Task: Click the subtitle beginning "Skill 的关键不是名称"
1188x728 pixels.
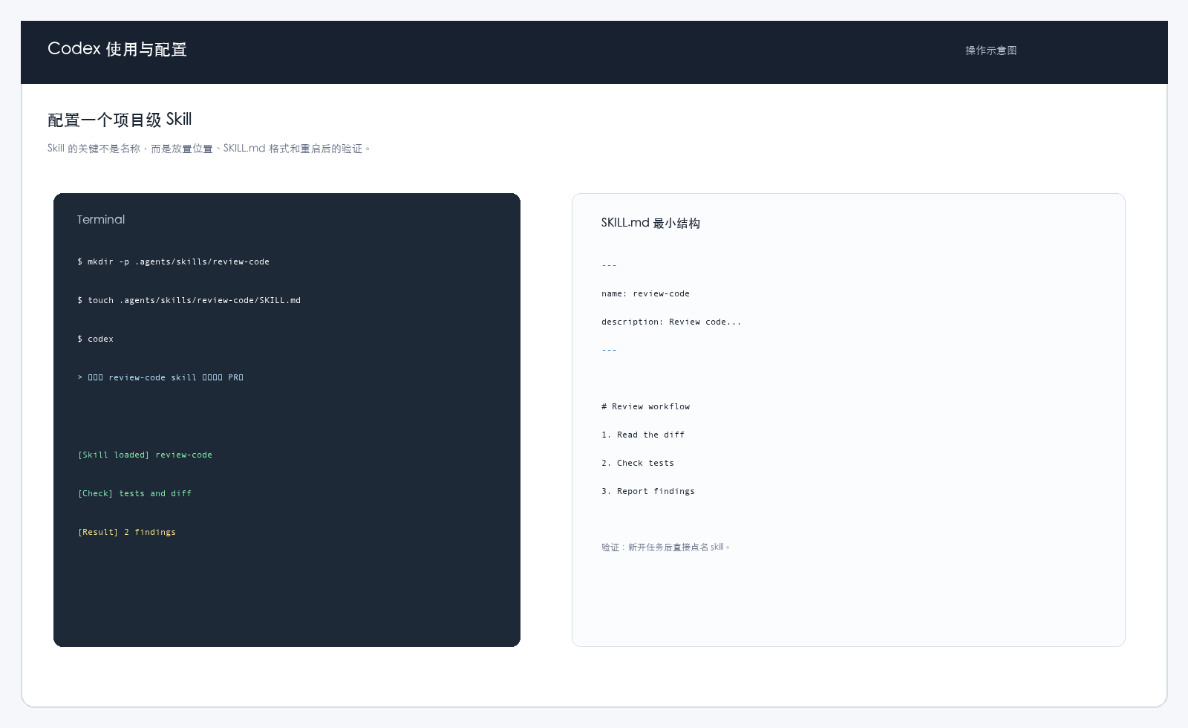Action: (209, 149)
